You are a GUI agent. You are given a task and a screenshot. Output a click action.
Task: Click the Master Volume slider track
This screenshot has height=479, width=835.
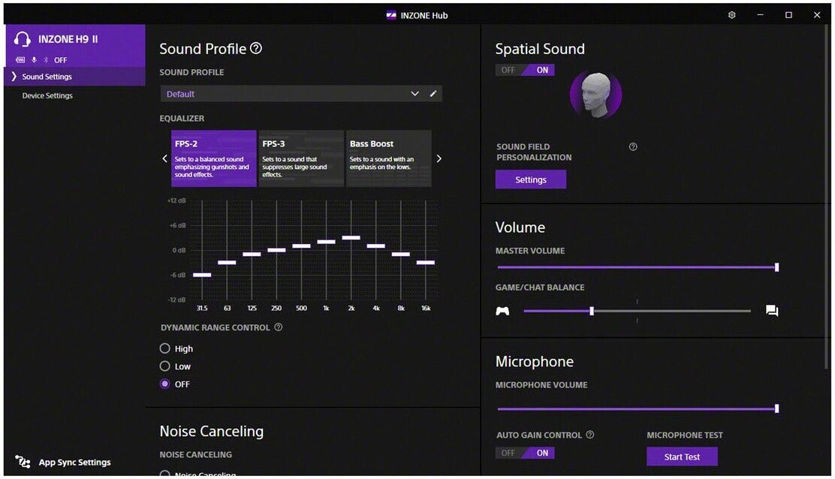[637, 267]
